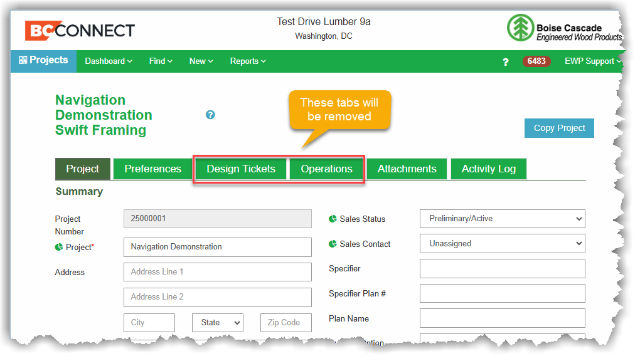Expand the Sales Status dropdown
This screenshot has height=361, width=640.
tap(502, 219)
